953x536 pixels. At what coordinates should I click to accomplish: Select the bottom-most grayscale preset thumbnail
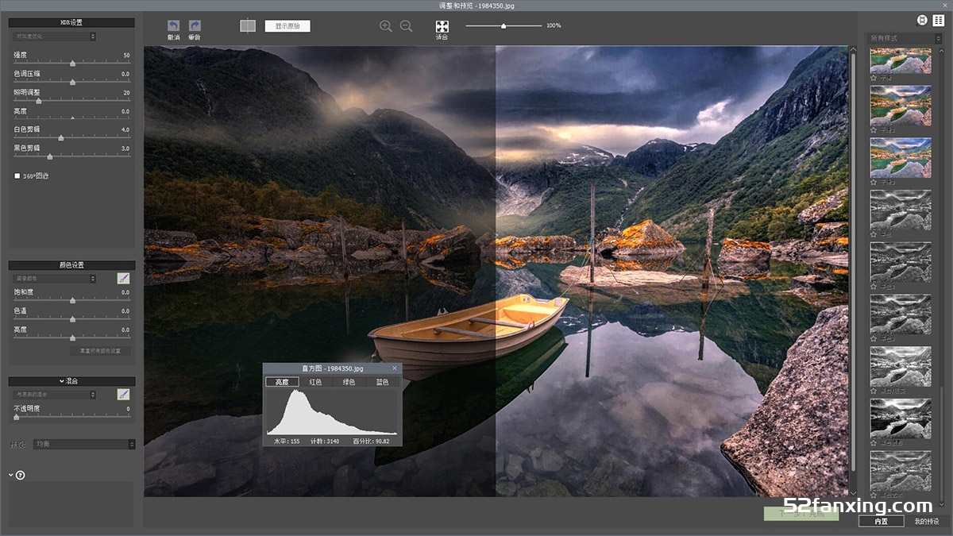coord(901,472)
